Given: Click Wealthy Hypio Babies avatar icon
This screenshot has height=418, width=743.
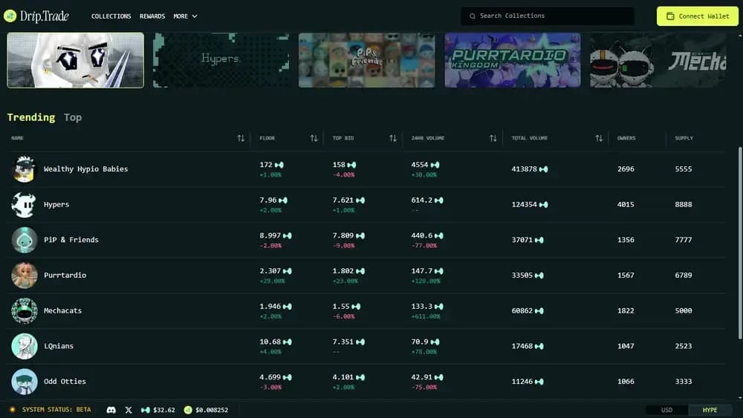Looking at the screenshot, I should tap(25, 169).
